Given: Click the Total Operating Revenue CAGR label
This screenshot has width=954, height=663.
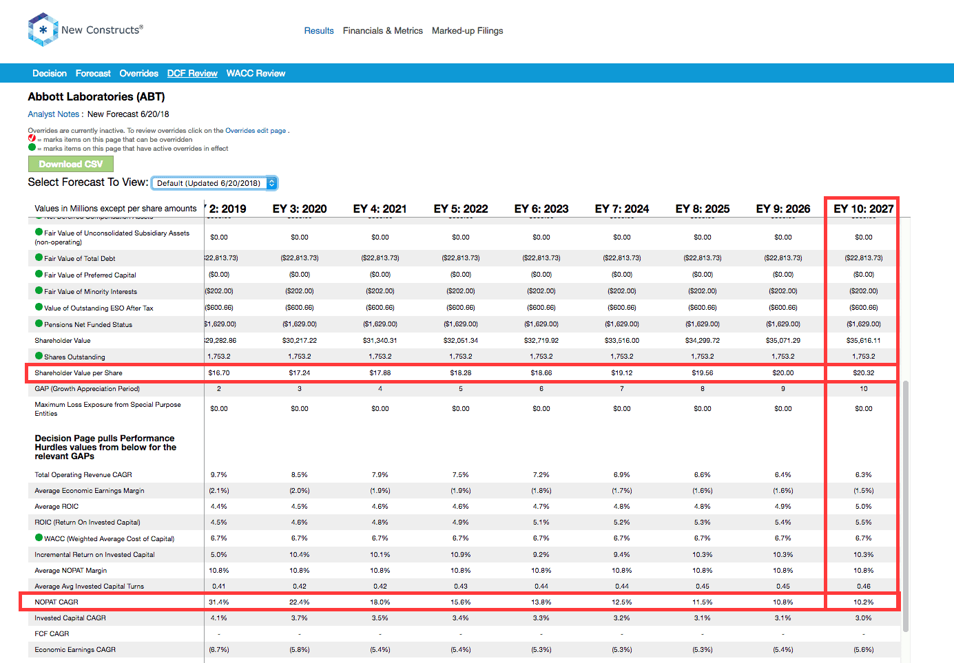Looking at the screenshot, I should 83,474.
